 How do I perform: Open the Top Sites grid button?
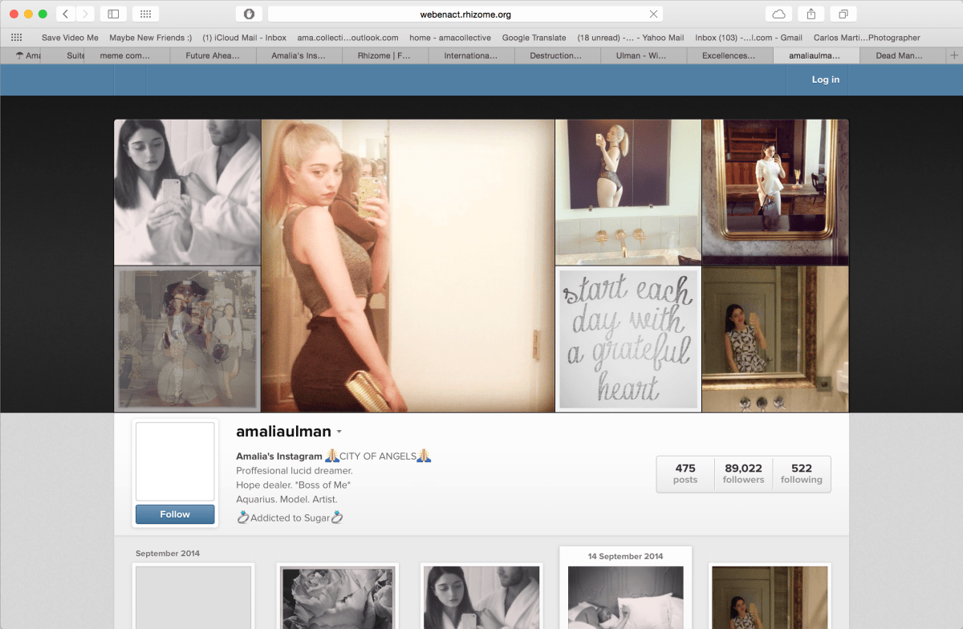coord(145,14)
